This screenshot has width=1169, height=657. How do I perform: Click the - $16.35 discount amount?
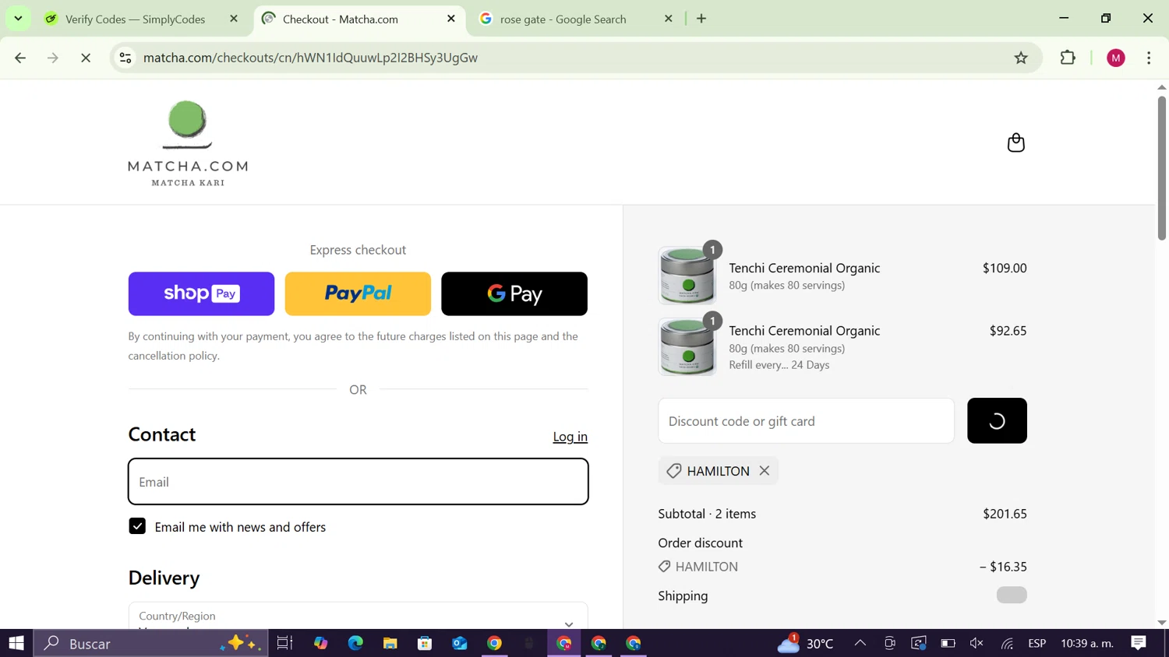tap(1003, 567)
